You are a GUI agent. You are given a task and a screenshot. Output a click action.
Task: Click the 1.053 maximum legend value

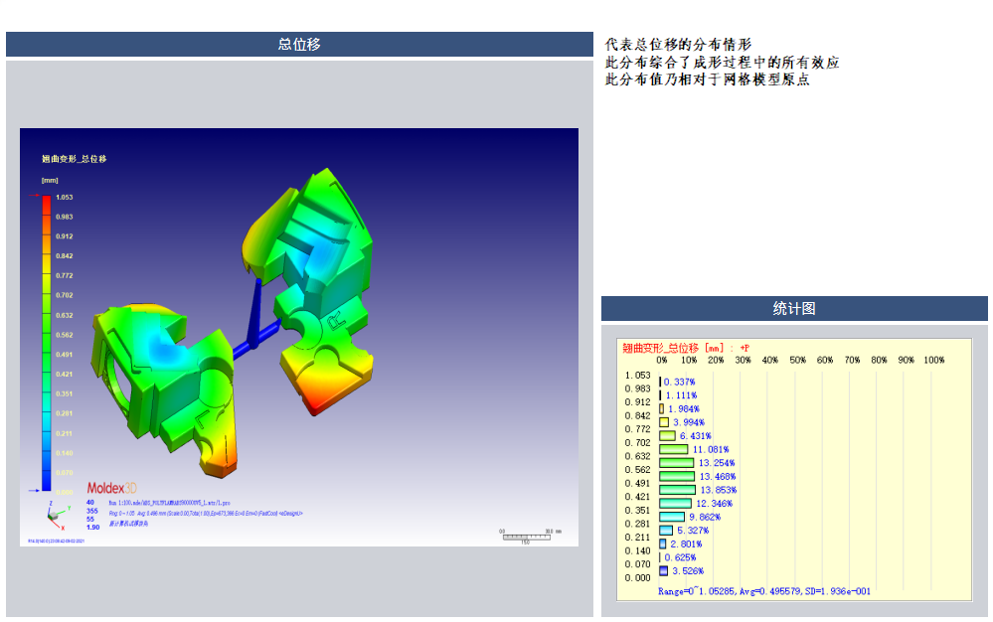(x=64, y=198)
